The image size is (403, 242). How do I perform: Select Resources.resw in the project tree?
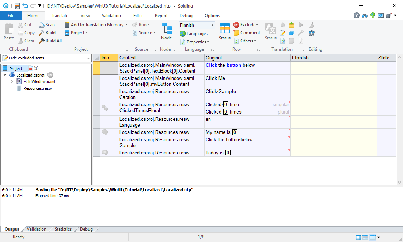pyautogui.click(x=38, y=88)
